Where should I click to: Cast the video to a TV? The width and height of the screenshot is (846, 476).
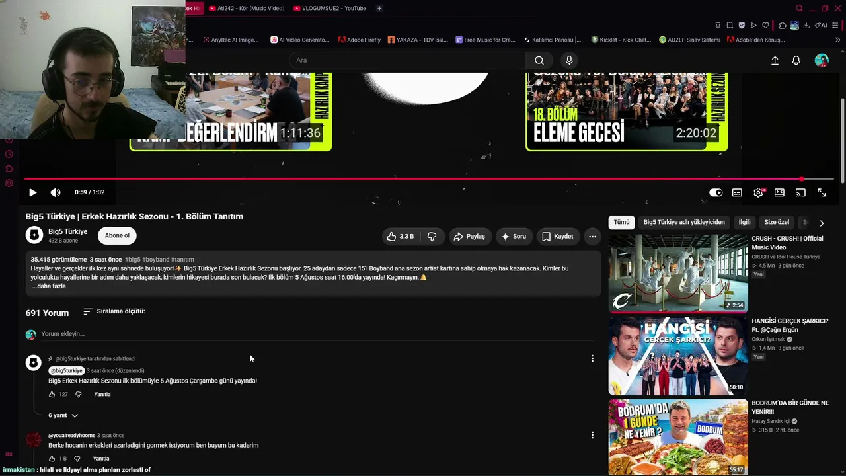pos(800,192)
